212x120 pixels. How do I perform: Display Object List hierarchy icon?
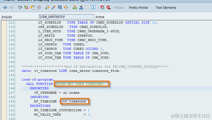[x=75, y=7]
